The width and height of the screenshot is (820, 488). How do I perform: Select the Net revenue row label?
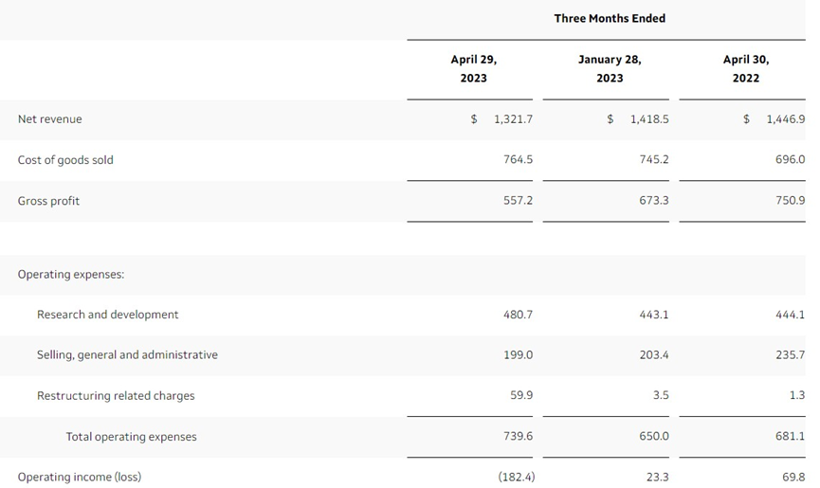point(49,119)
